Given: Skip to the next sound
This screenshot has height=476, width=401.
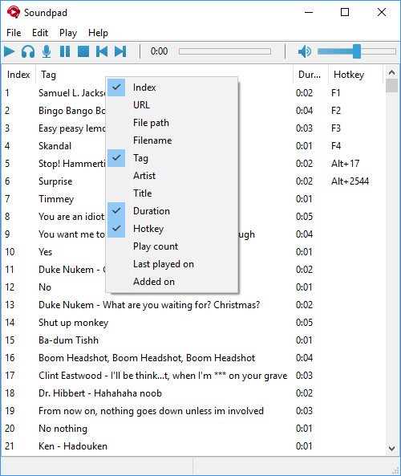Looking at the screenshot, I should tap(120, 51).
